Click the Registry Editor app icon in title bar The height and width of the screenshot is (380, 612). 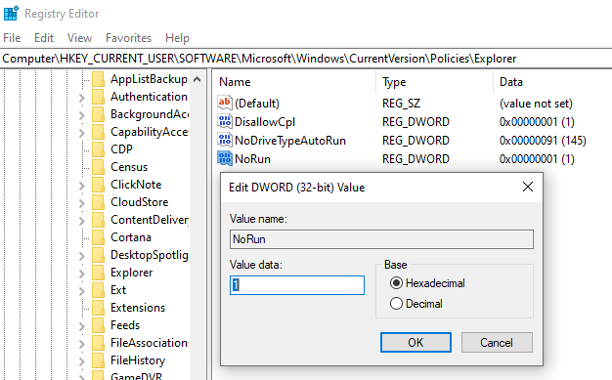click(x=11, y=13)
